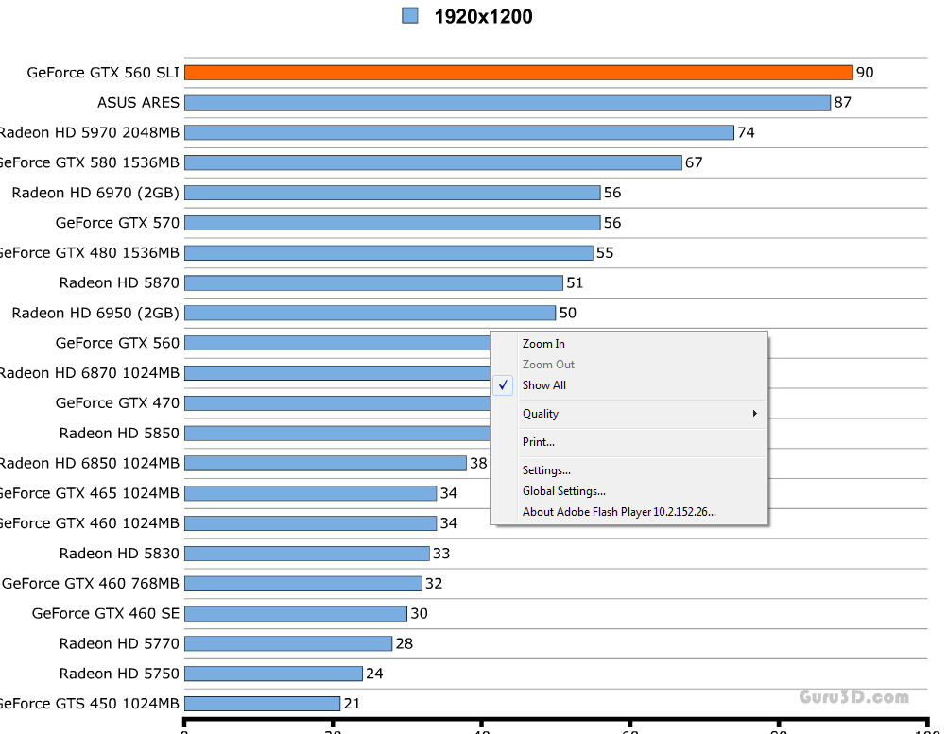Click the blue 1920x1200 legend swatch
This screenshot has width=947, height=734.
coord(410,16)
